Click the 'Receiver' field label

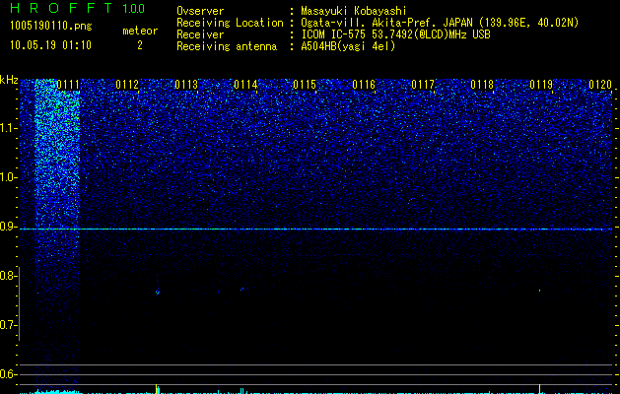[x=200, y=34]
